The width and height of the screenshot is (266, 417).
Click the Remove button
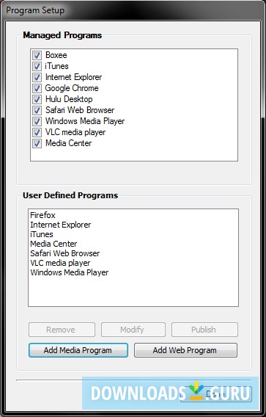(x=62, y=330)
